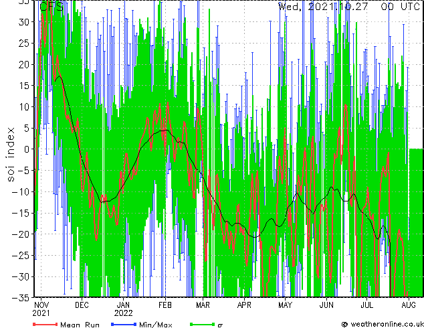Click the y-axis value 20
Viewport: 424px width, 328px height.
(x=23, y=64)
